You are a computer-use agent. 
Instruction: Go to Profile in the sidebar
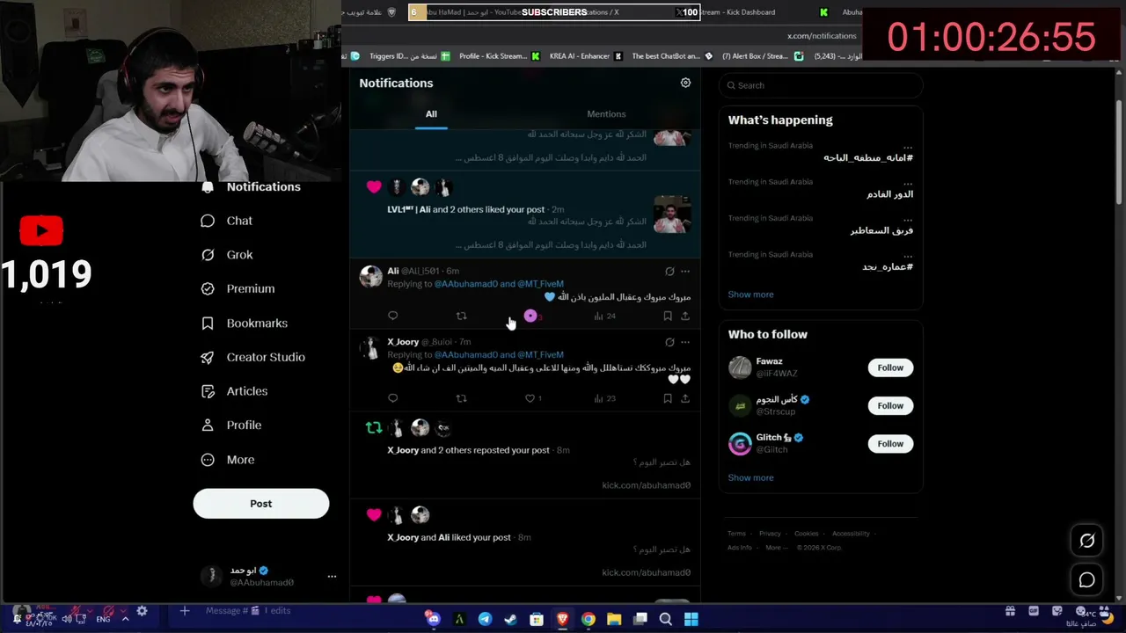coord(231,426)
